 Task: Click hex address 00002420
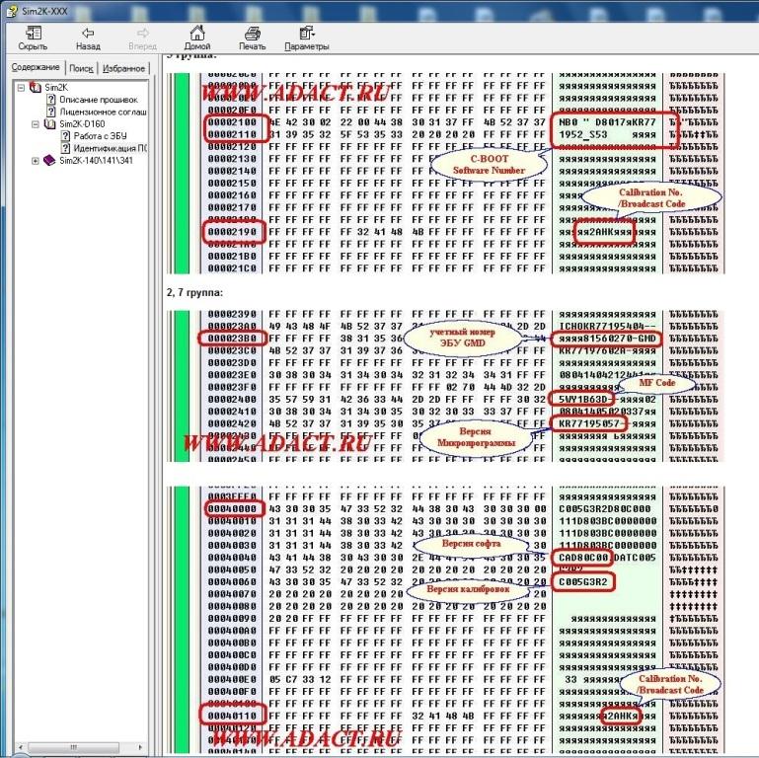232,423
